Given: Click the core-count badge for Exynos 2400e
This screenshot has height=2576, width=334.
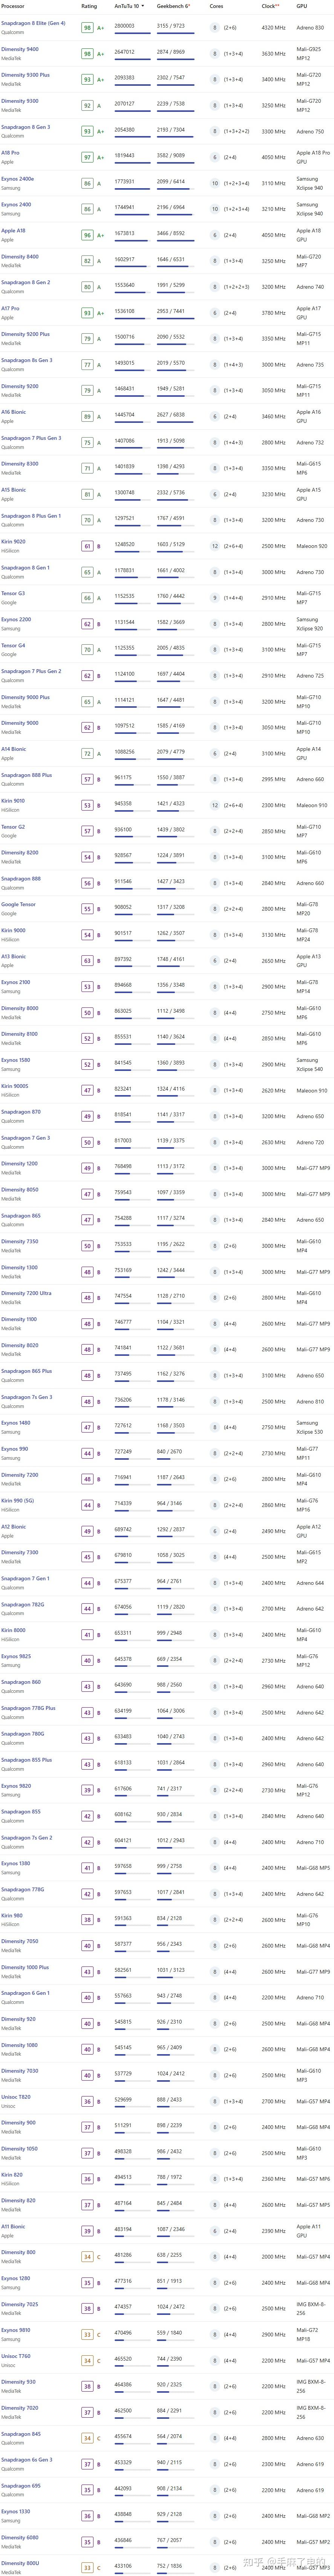Looking at the screenshot, I should coord(214,183).
